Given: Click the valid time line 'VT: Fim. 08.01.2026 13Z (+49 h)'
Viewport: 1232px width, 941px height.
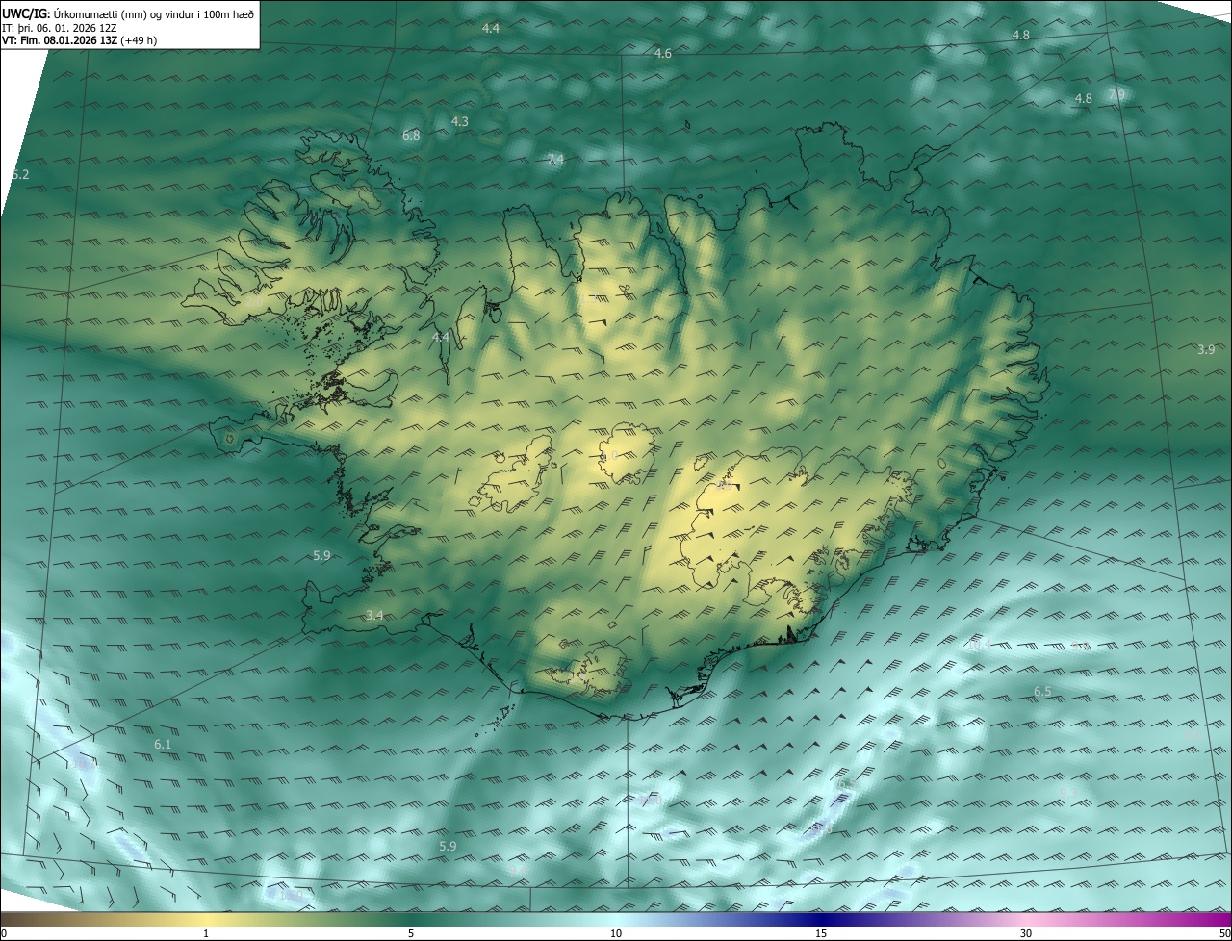Looking at the screenshot, I should click(80, 40).
